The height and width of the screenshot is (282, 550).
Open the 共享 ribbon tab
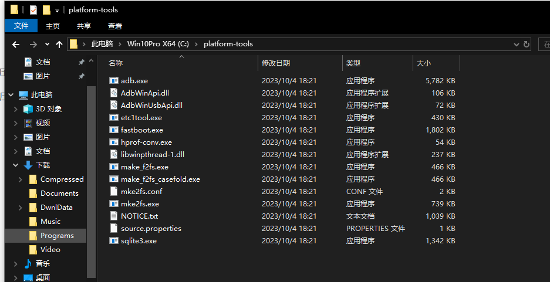(x=84, y=26)
